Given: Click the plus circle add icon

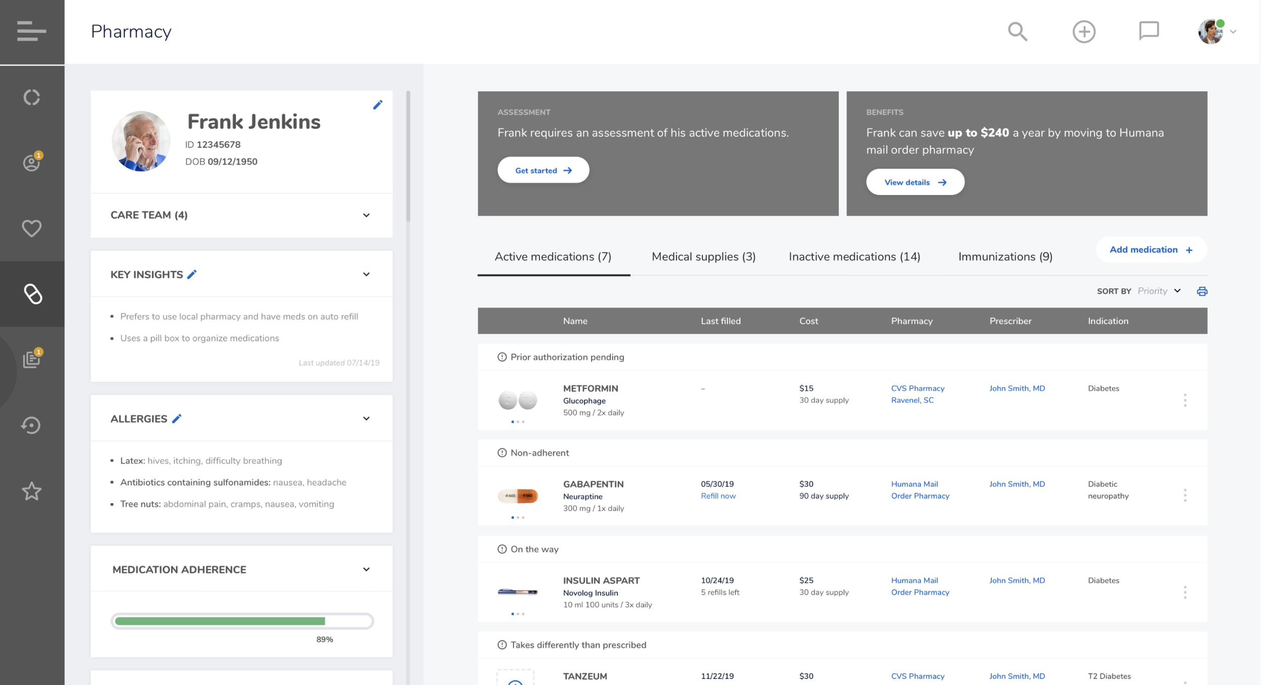Looking at the screenshot, I should pos(1083,32).
